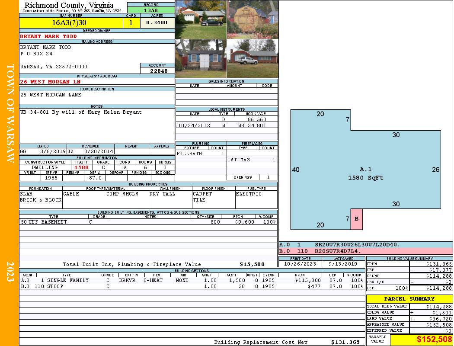Click the PARCEL SUMMARY header
This screenshot has height=346, width=454.
pyautogui.click(x=409, y=299)
